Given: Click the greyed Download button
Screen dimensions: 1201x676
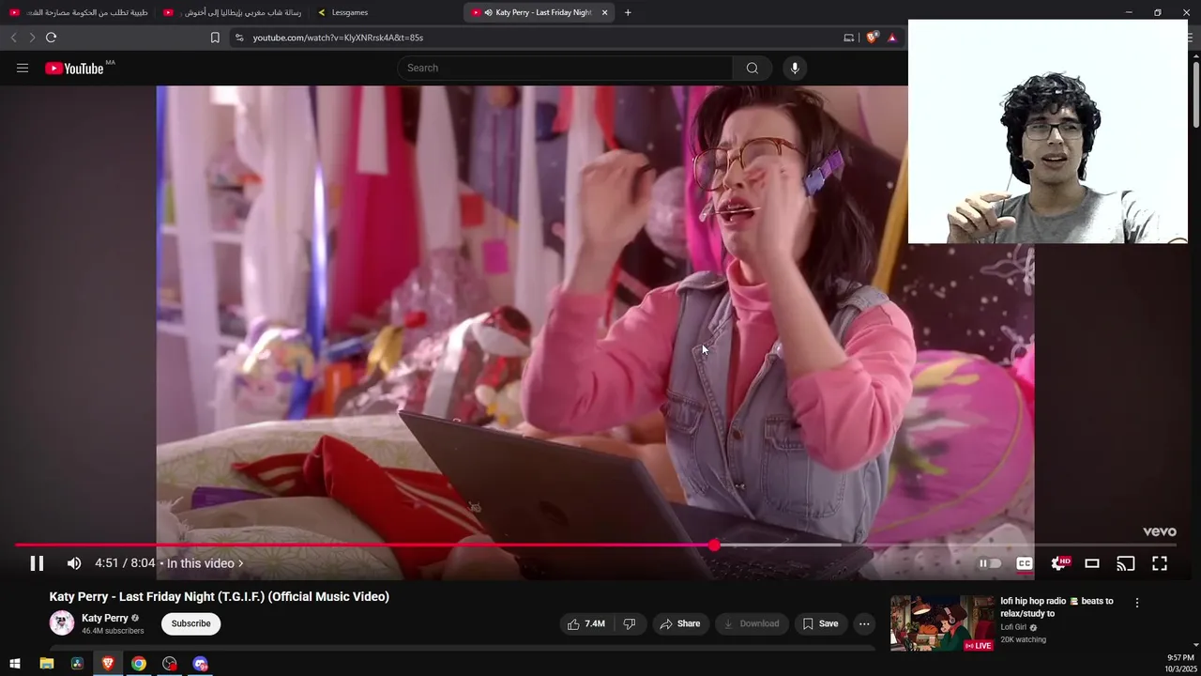Looking at the screenshot, I should (753, 623).
